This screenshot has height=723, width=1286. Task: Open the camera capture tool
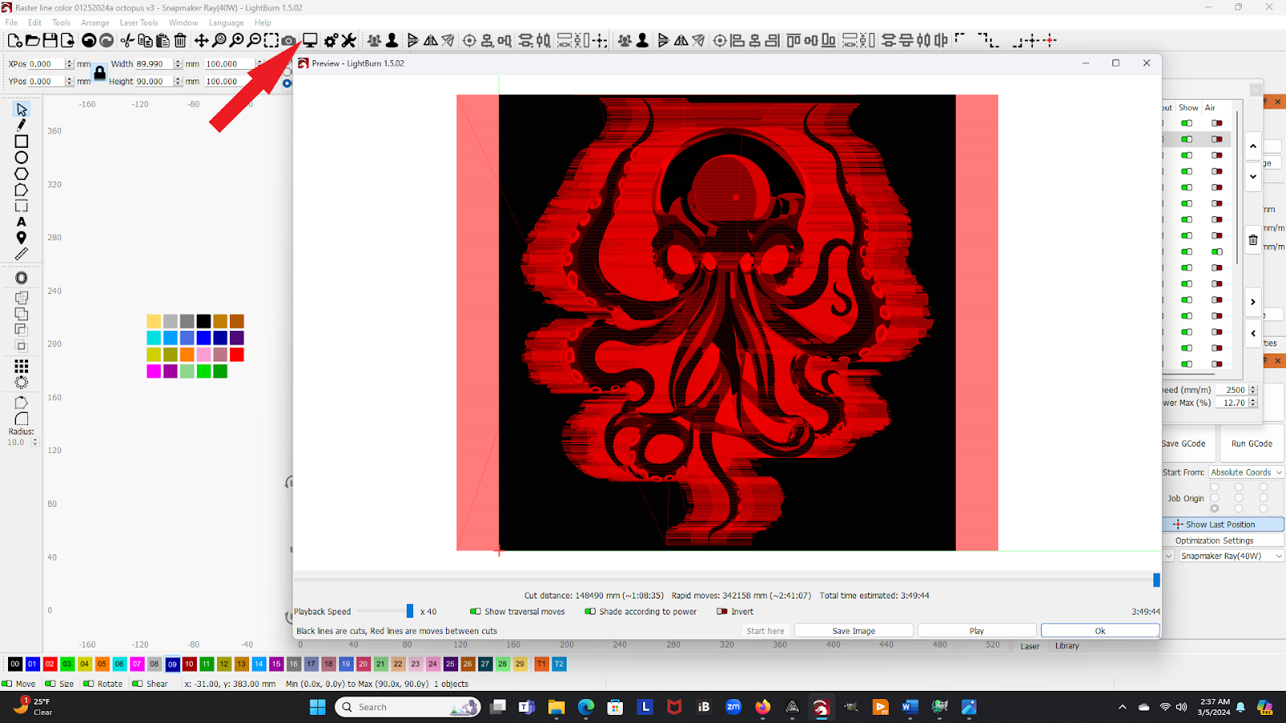[288, 40]
